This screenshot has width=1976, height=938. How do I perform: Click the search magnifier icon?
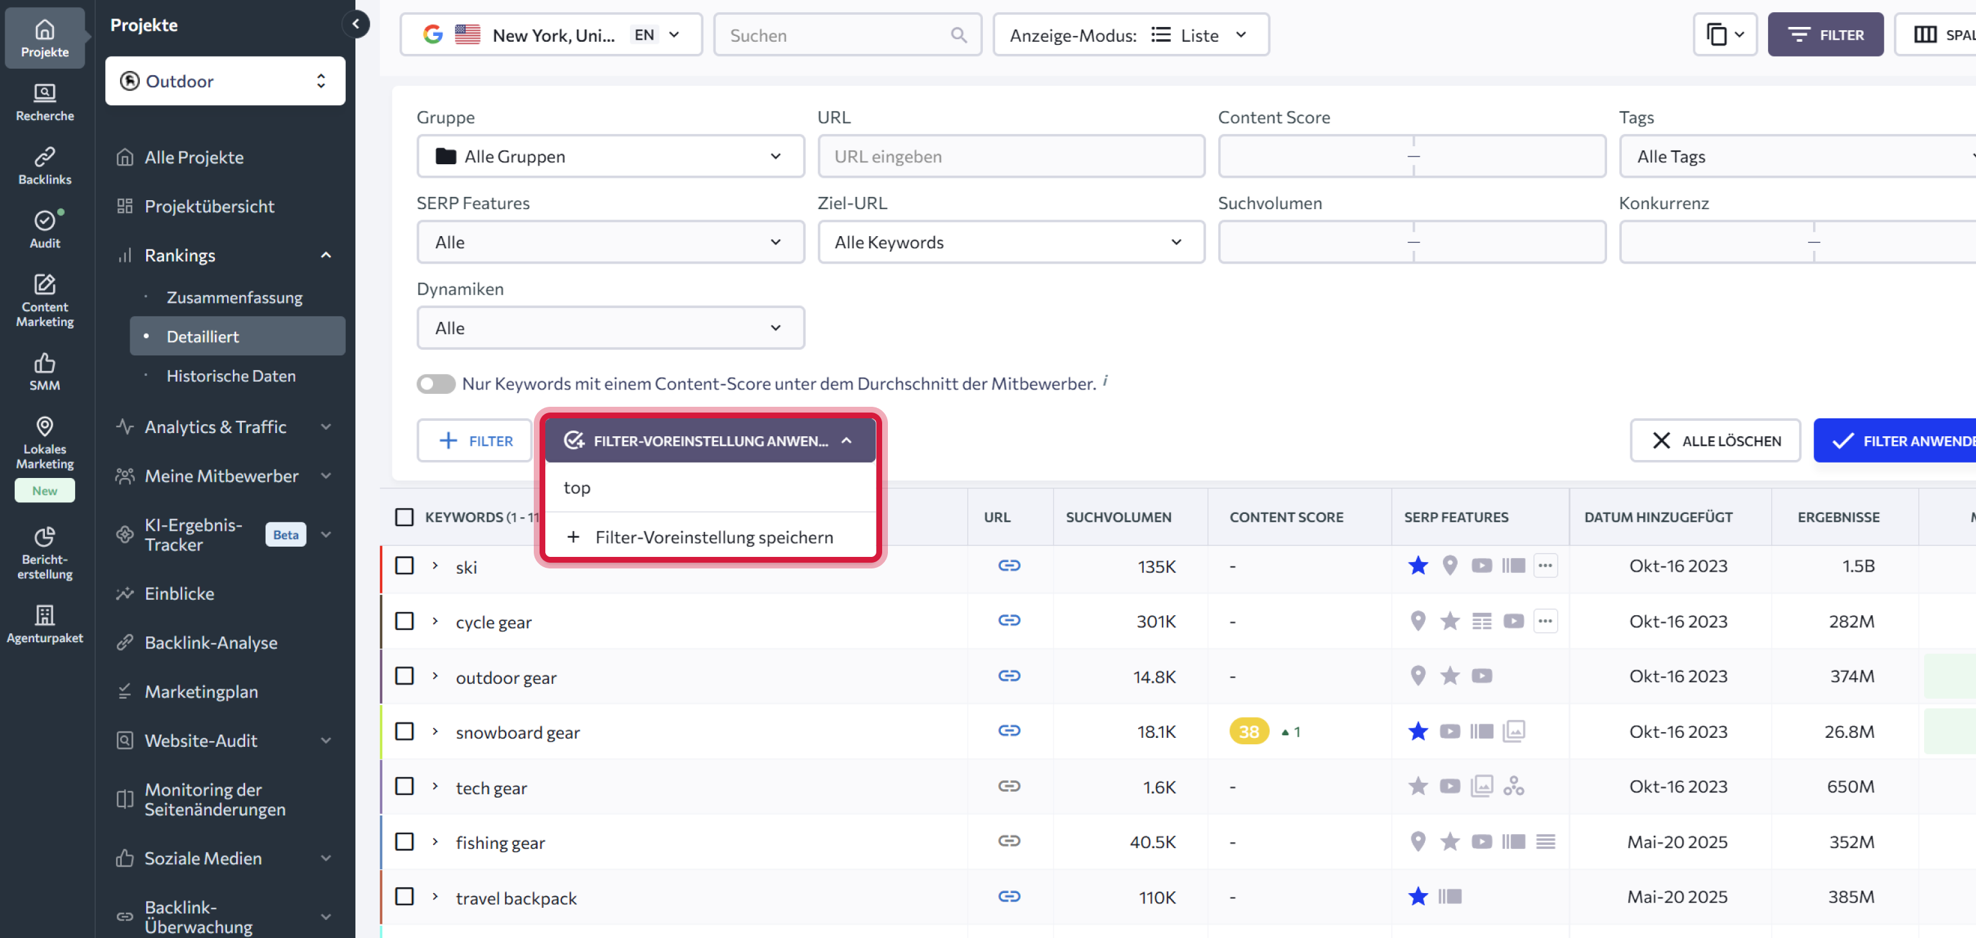coord(958,35)
